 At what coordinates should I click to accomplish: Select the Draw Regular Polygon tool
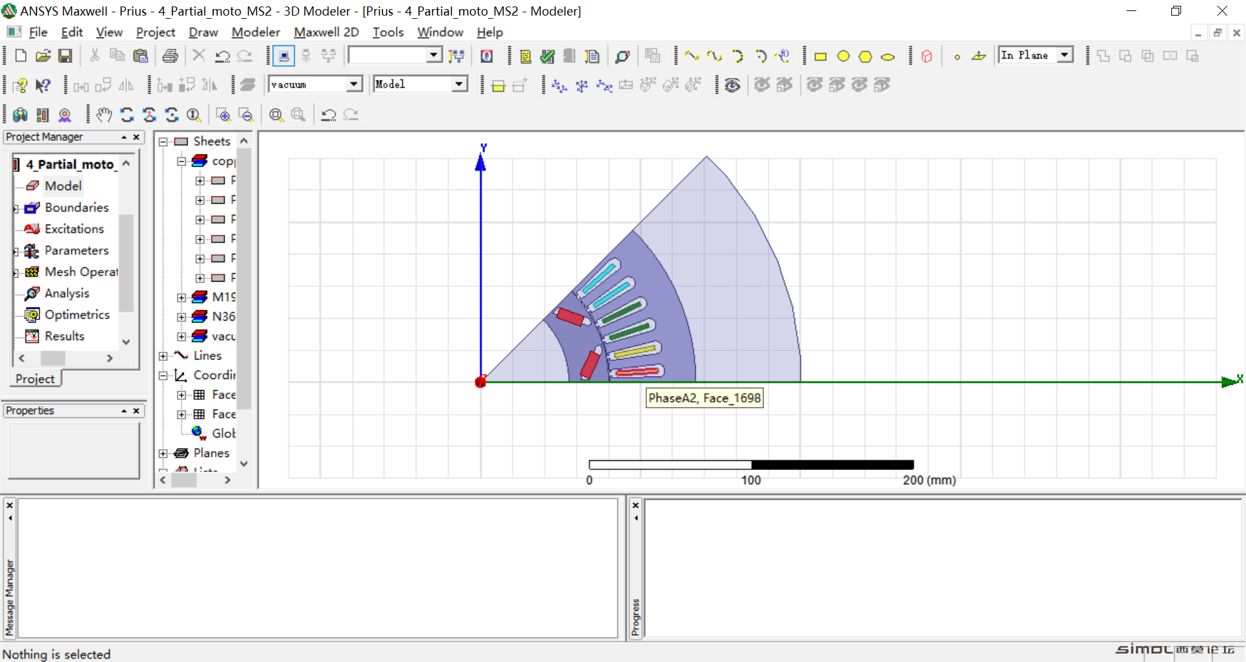coord(865,56)
